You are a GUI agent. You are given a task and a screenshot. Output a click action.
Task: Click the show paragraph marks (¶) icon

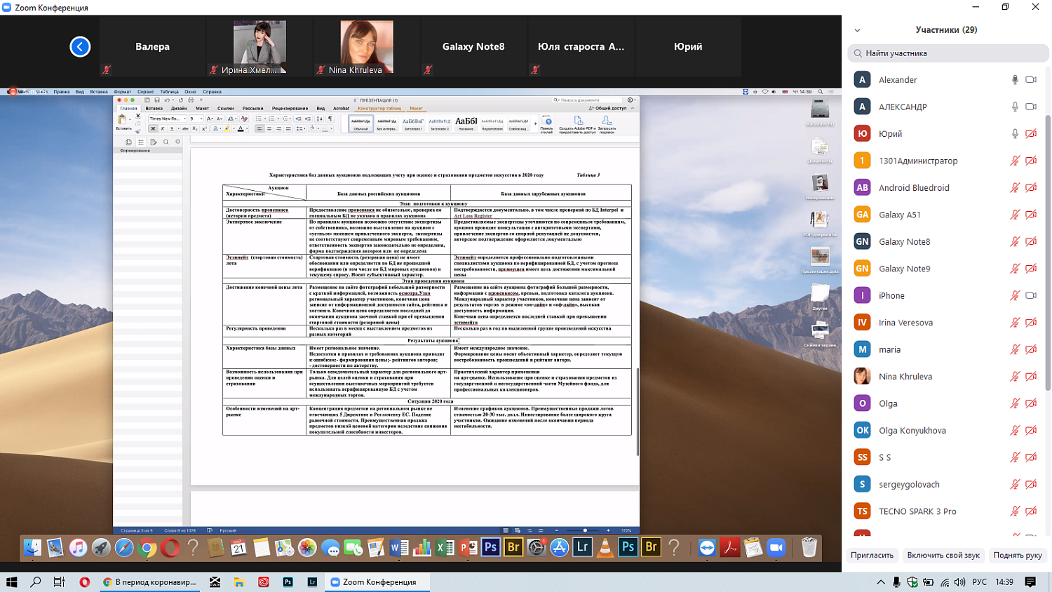[330, 119]
